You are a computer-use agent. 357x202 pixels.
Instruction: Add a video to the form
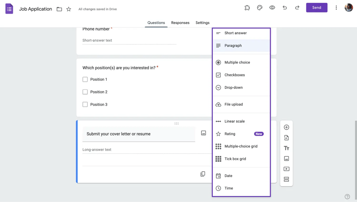(286, 169)
